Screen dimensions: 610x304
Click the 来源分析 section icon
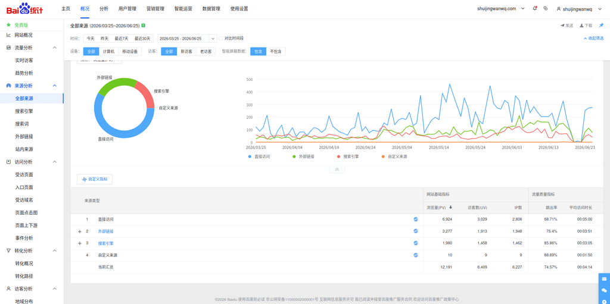[x=8, y=86]
